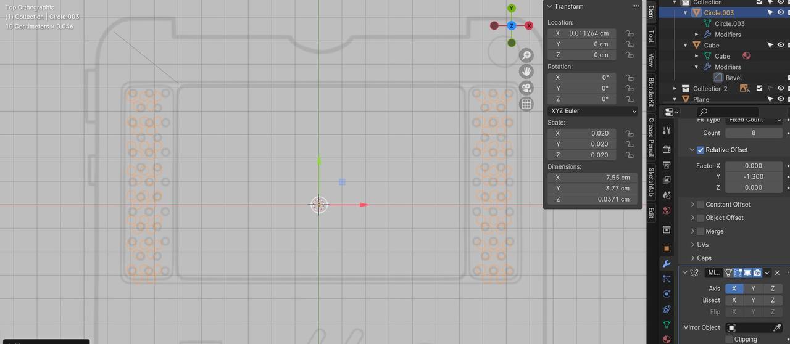Remove the Mirror modifier with X button
790x344 pixels.
pos(777,272)
